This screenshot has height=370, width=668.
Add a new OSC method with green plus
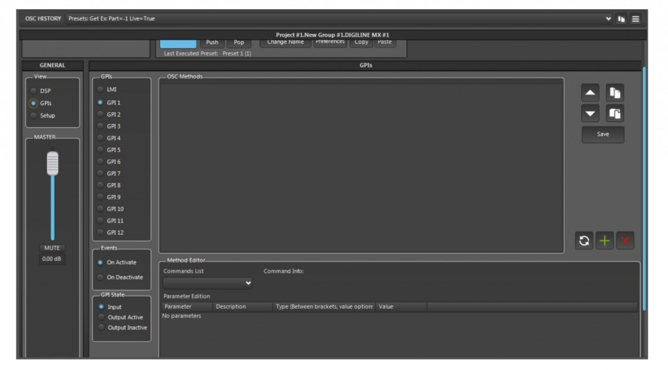click(604, 241)
